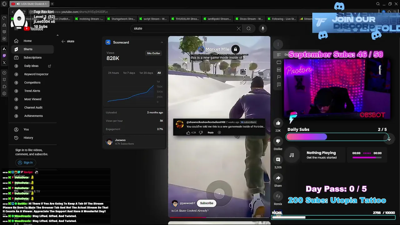Collapse the Scorecard panel chevron
Image resolution: width=400 pixels, height=225 pixels.
click(x=162, y=42)
